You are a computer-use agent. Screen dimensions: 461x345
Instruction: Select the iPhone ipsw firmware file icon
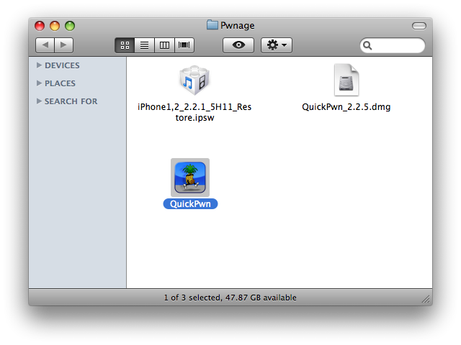click(194, 80)
